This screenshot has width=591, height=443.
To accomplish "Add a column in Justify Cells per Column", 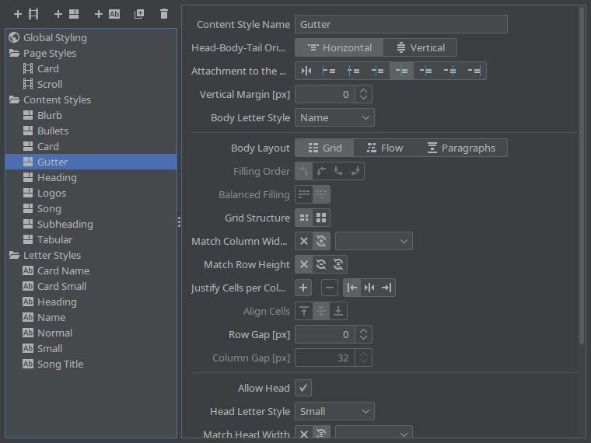I will click(x=304, y=288).
